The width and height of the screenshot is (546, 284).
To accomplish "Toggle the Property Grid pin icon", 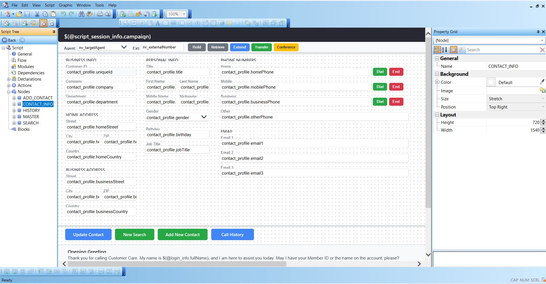I will coord(538,32).
